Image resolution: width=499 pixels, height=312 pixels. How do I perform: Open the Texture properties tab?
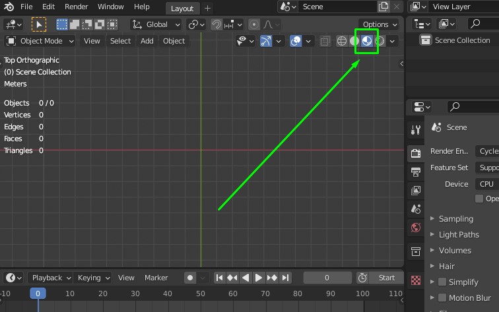[416, 280]
